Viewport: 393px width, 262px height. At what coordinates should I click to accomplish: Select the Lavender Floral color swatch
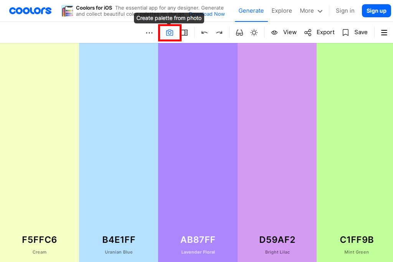click(x=198, y=134)
